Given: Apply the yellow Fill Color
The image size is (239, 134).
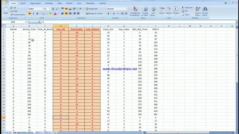Looking at the screenshot, I should [50, 14].
